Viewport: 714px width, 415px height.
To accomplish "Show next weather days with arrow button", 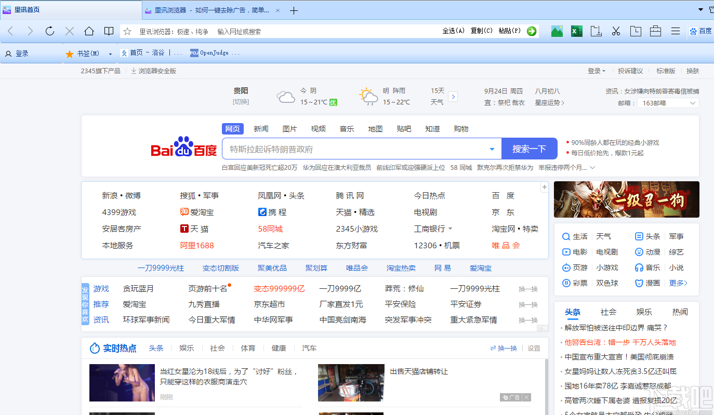I will point(453,97).
